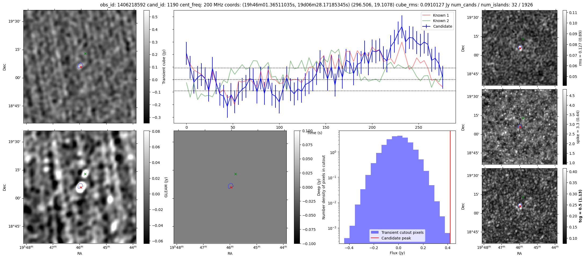Click the blue contour in the rms map
The height and width of the screenshot is (258, 585).
tap(520, 47)
